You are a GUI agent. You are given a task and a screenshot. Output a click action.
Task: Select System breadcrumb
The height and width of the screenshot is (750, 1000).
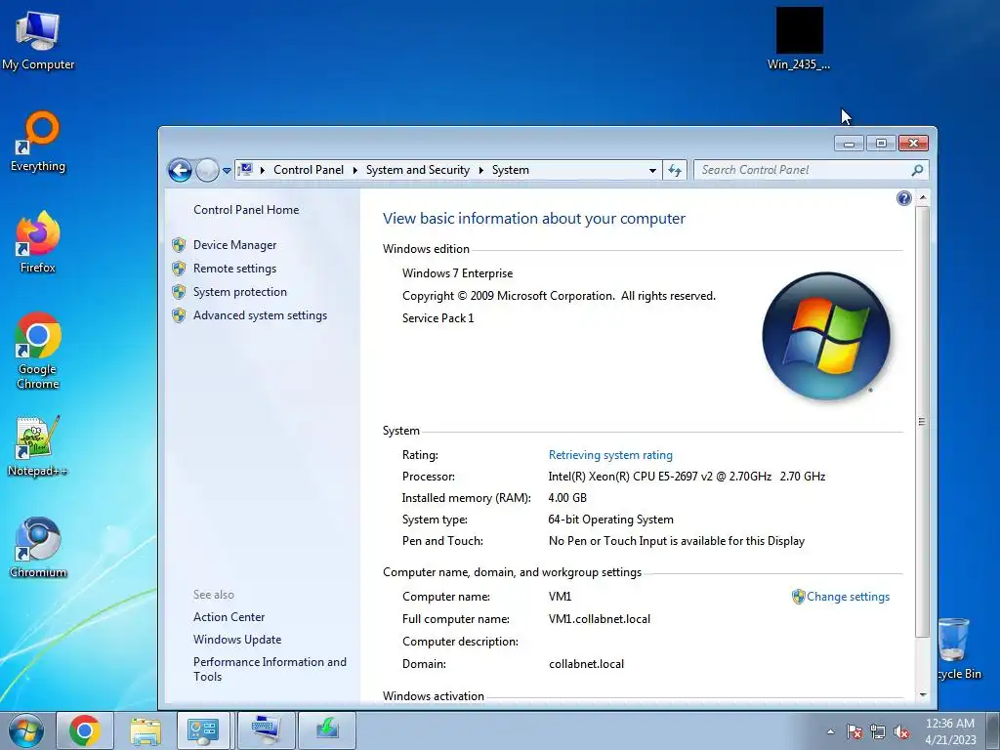coord(510,170)
